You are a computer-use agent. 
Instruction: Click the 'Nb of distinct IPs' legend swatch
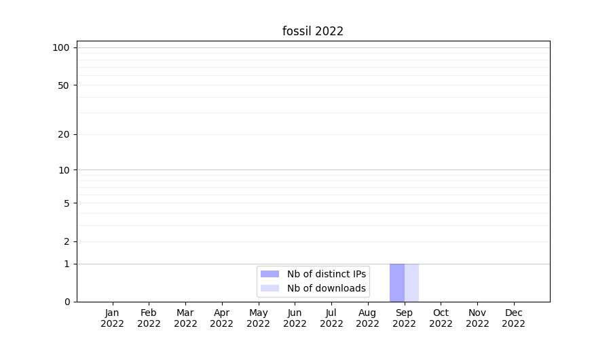[x=270, y=274]
